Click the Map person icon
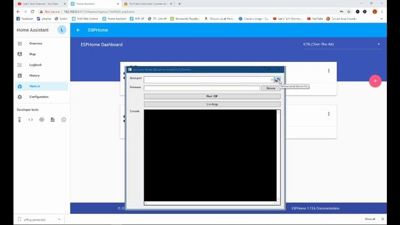Screen dimensions: 400x225 pos(19,54)
